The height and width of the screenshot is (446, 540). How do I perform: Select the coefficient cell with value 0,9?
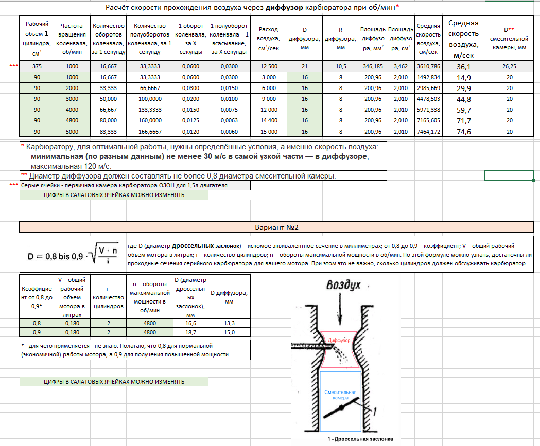(37, 332)
